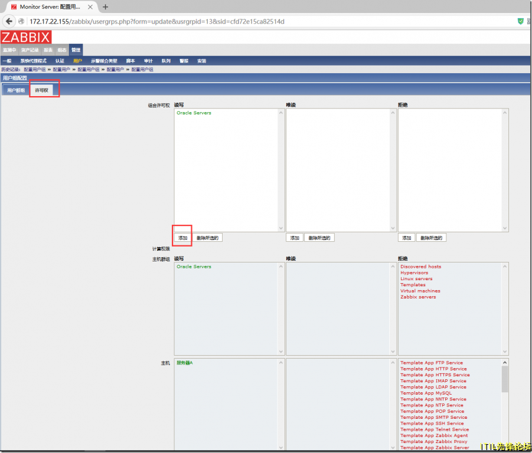Go to the 认证 submenu
The width and height of the screenshot is (532, 453).
point(60,61)
